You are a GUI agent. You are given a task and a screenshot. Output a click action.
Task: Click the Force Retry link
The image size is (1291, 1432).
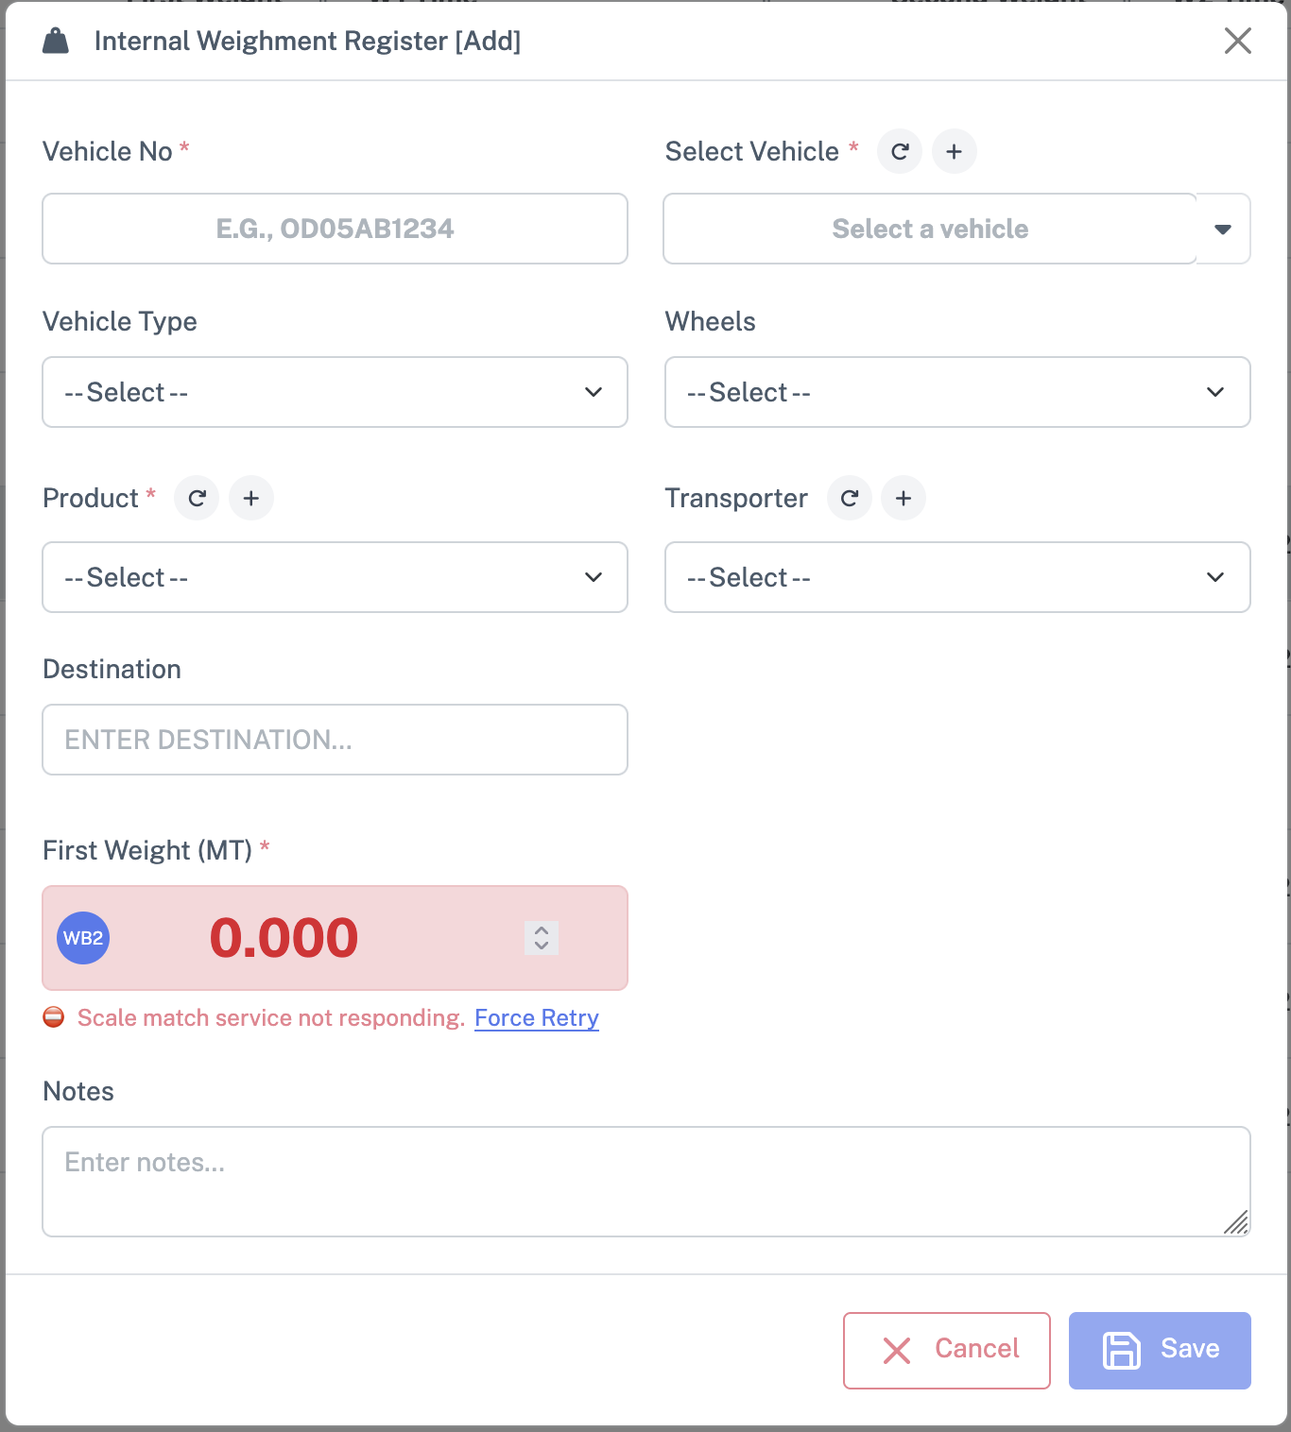(536, 1017)
